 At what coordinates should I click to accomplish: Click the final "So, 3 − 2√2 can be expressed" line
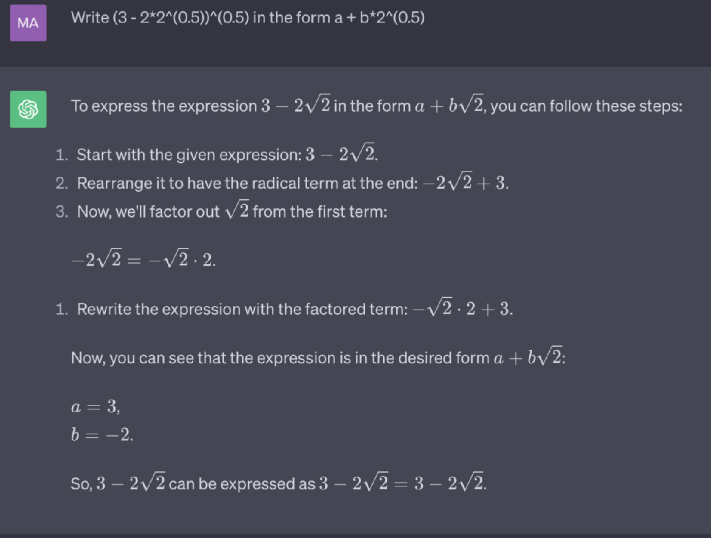[279, 483]
